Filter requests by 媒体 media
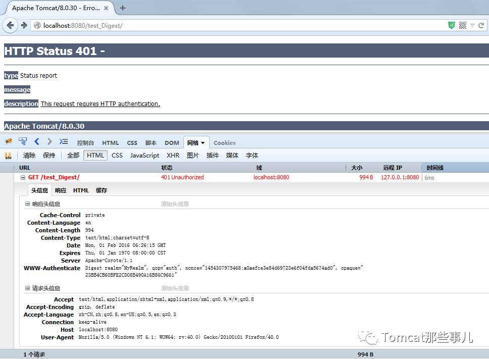 (232, 155)
